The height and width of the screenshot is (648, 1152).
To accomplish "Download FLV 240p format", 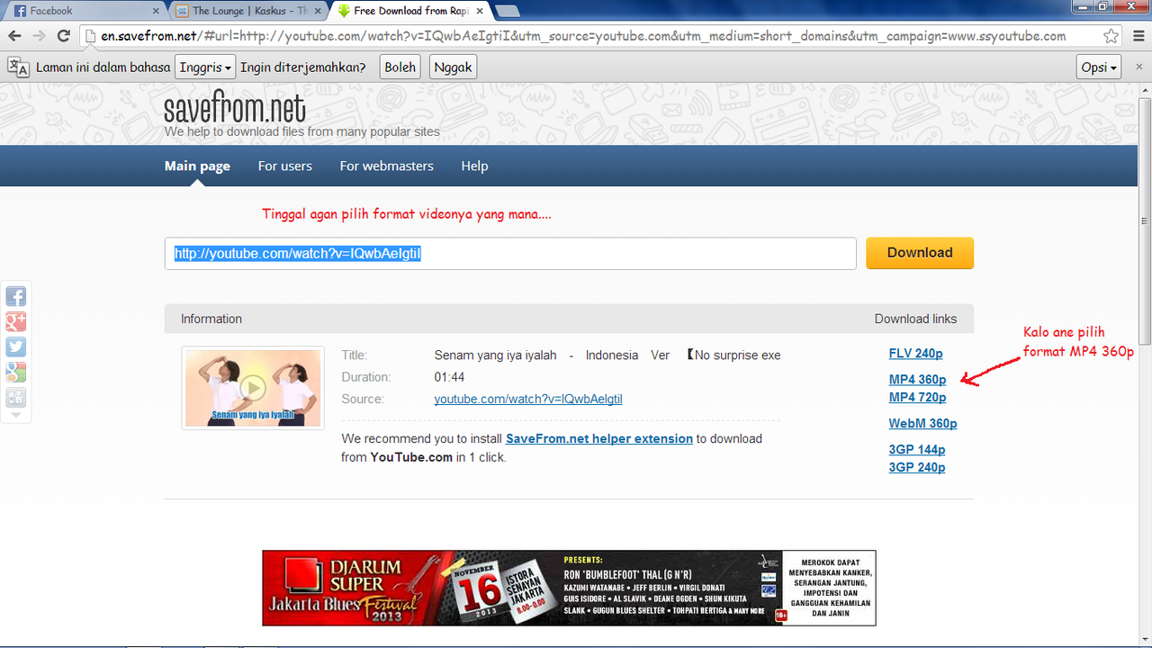I will tap(915, 354).
